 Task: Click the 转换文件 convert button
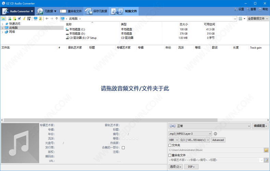[124, 11]
